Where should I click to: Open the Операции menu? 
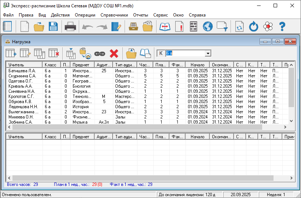coord(85,15)
